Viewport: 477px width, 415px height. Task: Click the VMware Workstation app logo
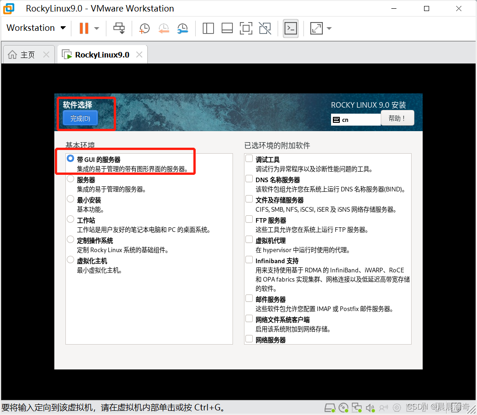8,9
